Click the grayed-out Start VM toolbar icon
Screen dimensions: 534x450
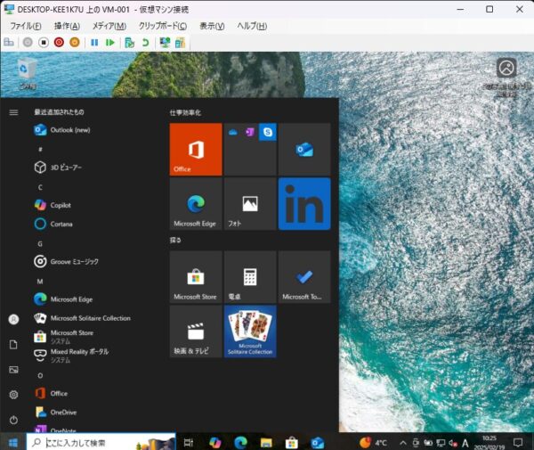[28, 42]
